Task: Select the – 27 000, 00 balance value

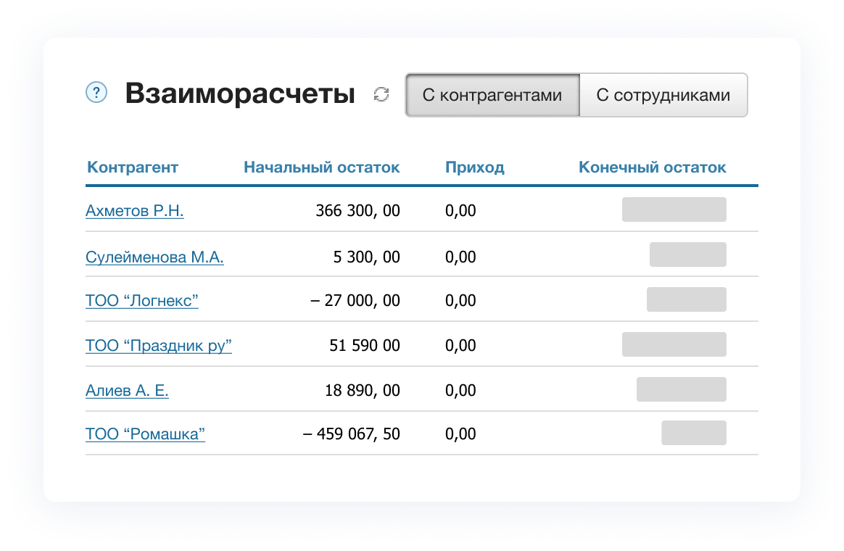Action: pyautogui.click(x=355, y=300)
